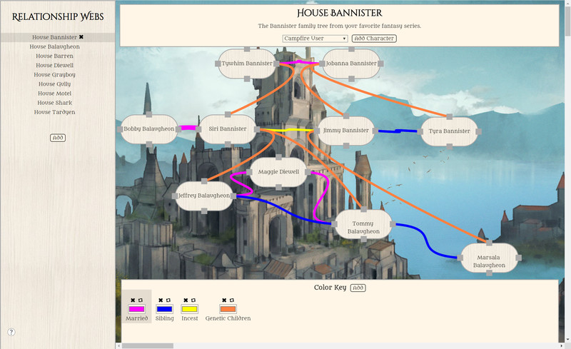Select the Marsala Balaugheon character node

[x=489, y=258]
